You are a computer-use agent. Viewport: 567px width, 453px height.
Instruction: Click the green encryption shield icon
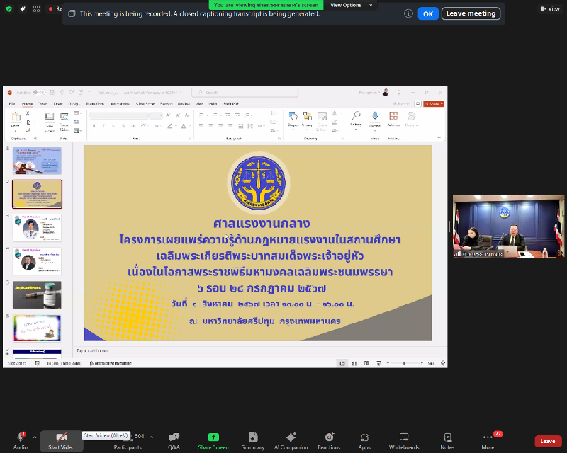tap(9, 8)
